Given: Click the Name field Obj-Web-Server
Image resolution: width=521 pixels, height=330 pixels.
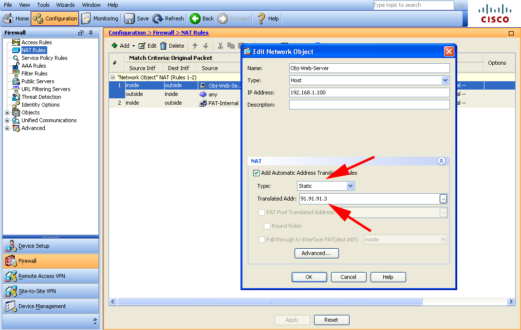Looking at the screenshot, I should pos(369,68).
